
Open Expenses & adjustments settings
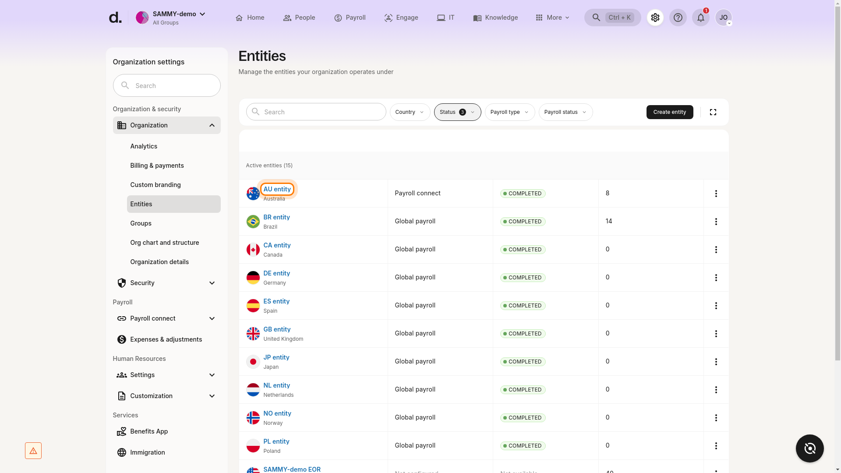pos(166,339)
